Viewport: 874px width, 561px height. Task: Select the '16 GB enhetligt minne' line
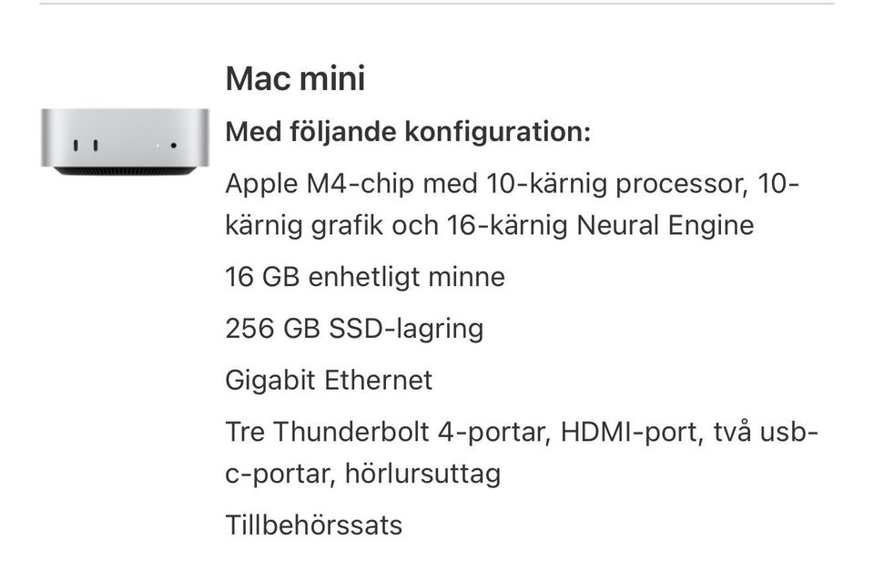365,277
